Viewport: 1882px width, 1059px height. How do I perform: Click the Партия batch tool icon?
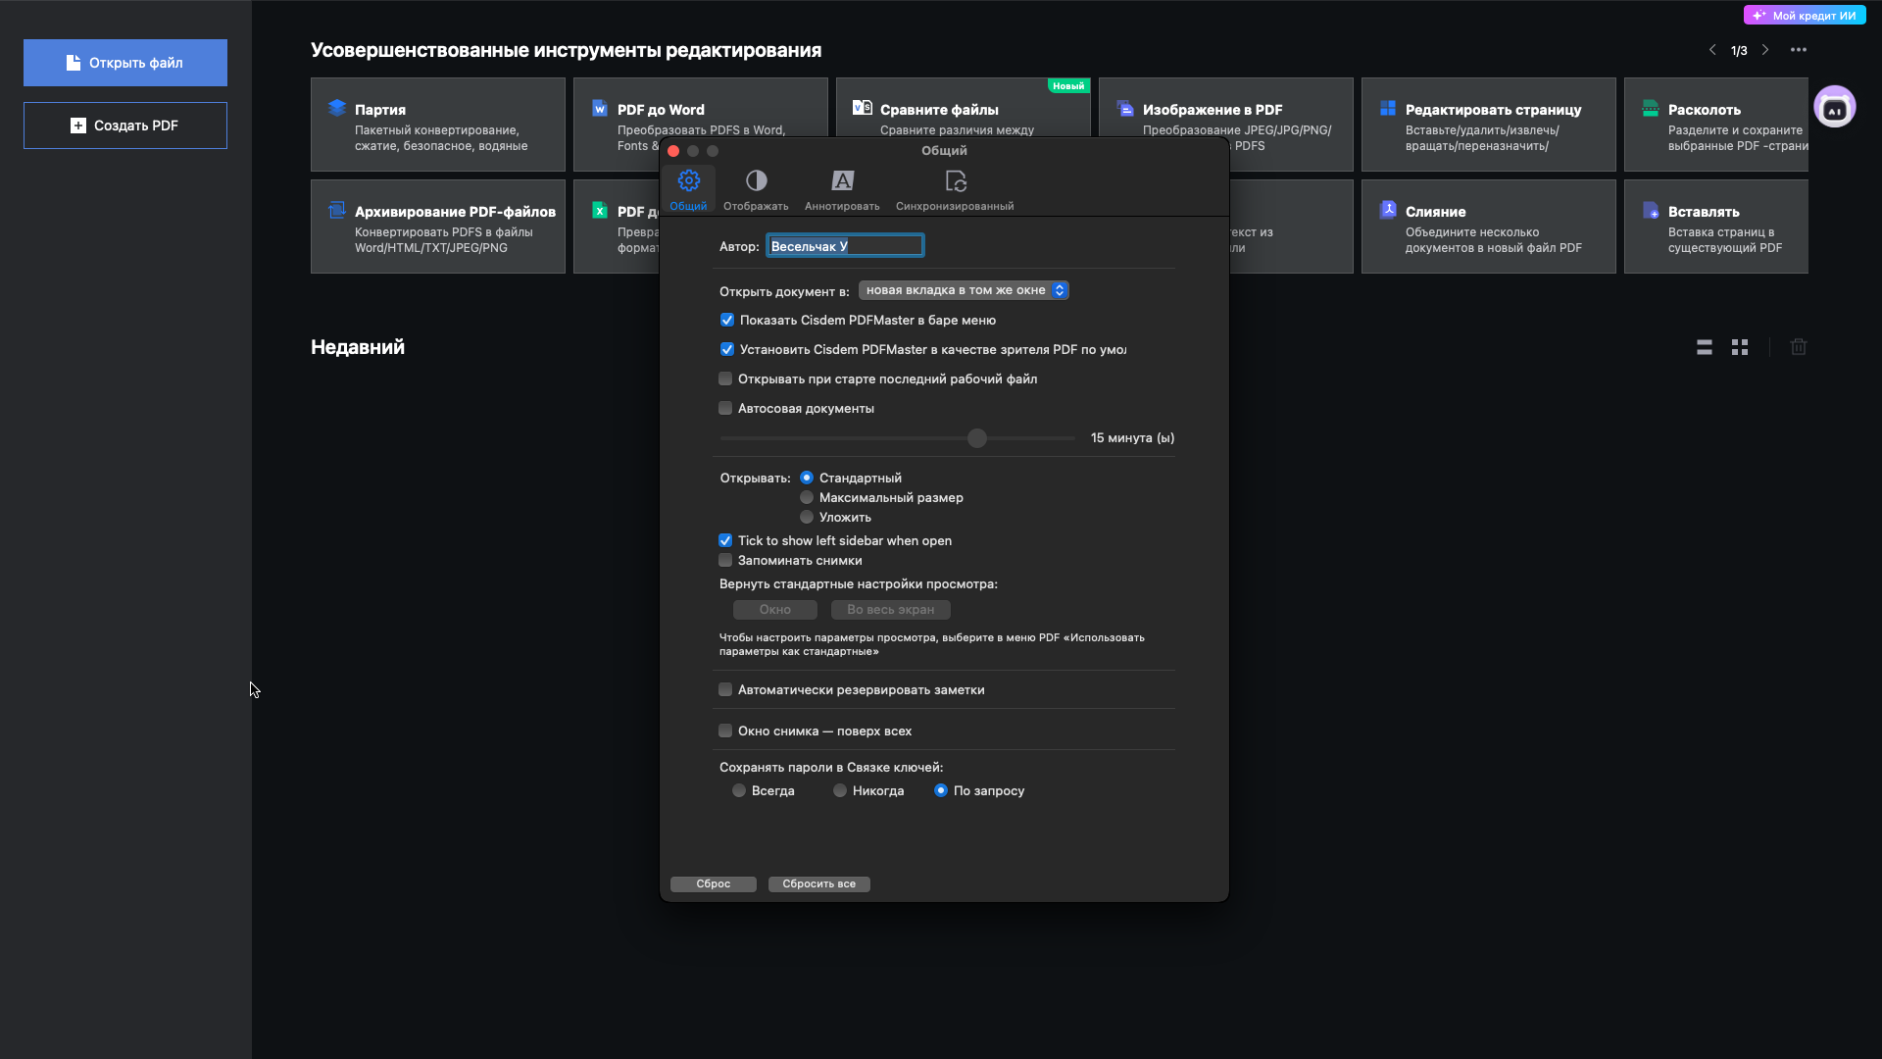tap(337, 108)
